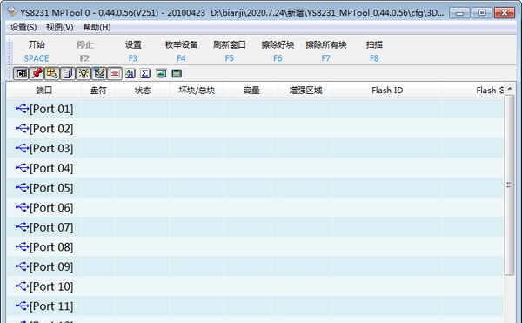
Task: Click the console window toolbar icon
Action: click(21, 73)
